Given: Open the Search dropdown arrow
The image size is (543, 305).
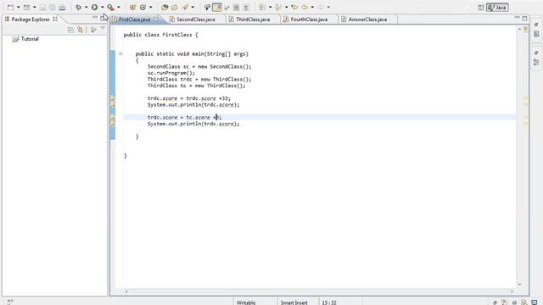Looking at the screenshot, I should pos(193,7).
